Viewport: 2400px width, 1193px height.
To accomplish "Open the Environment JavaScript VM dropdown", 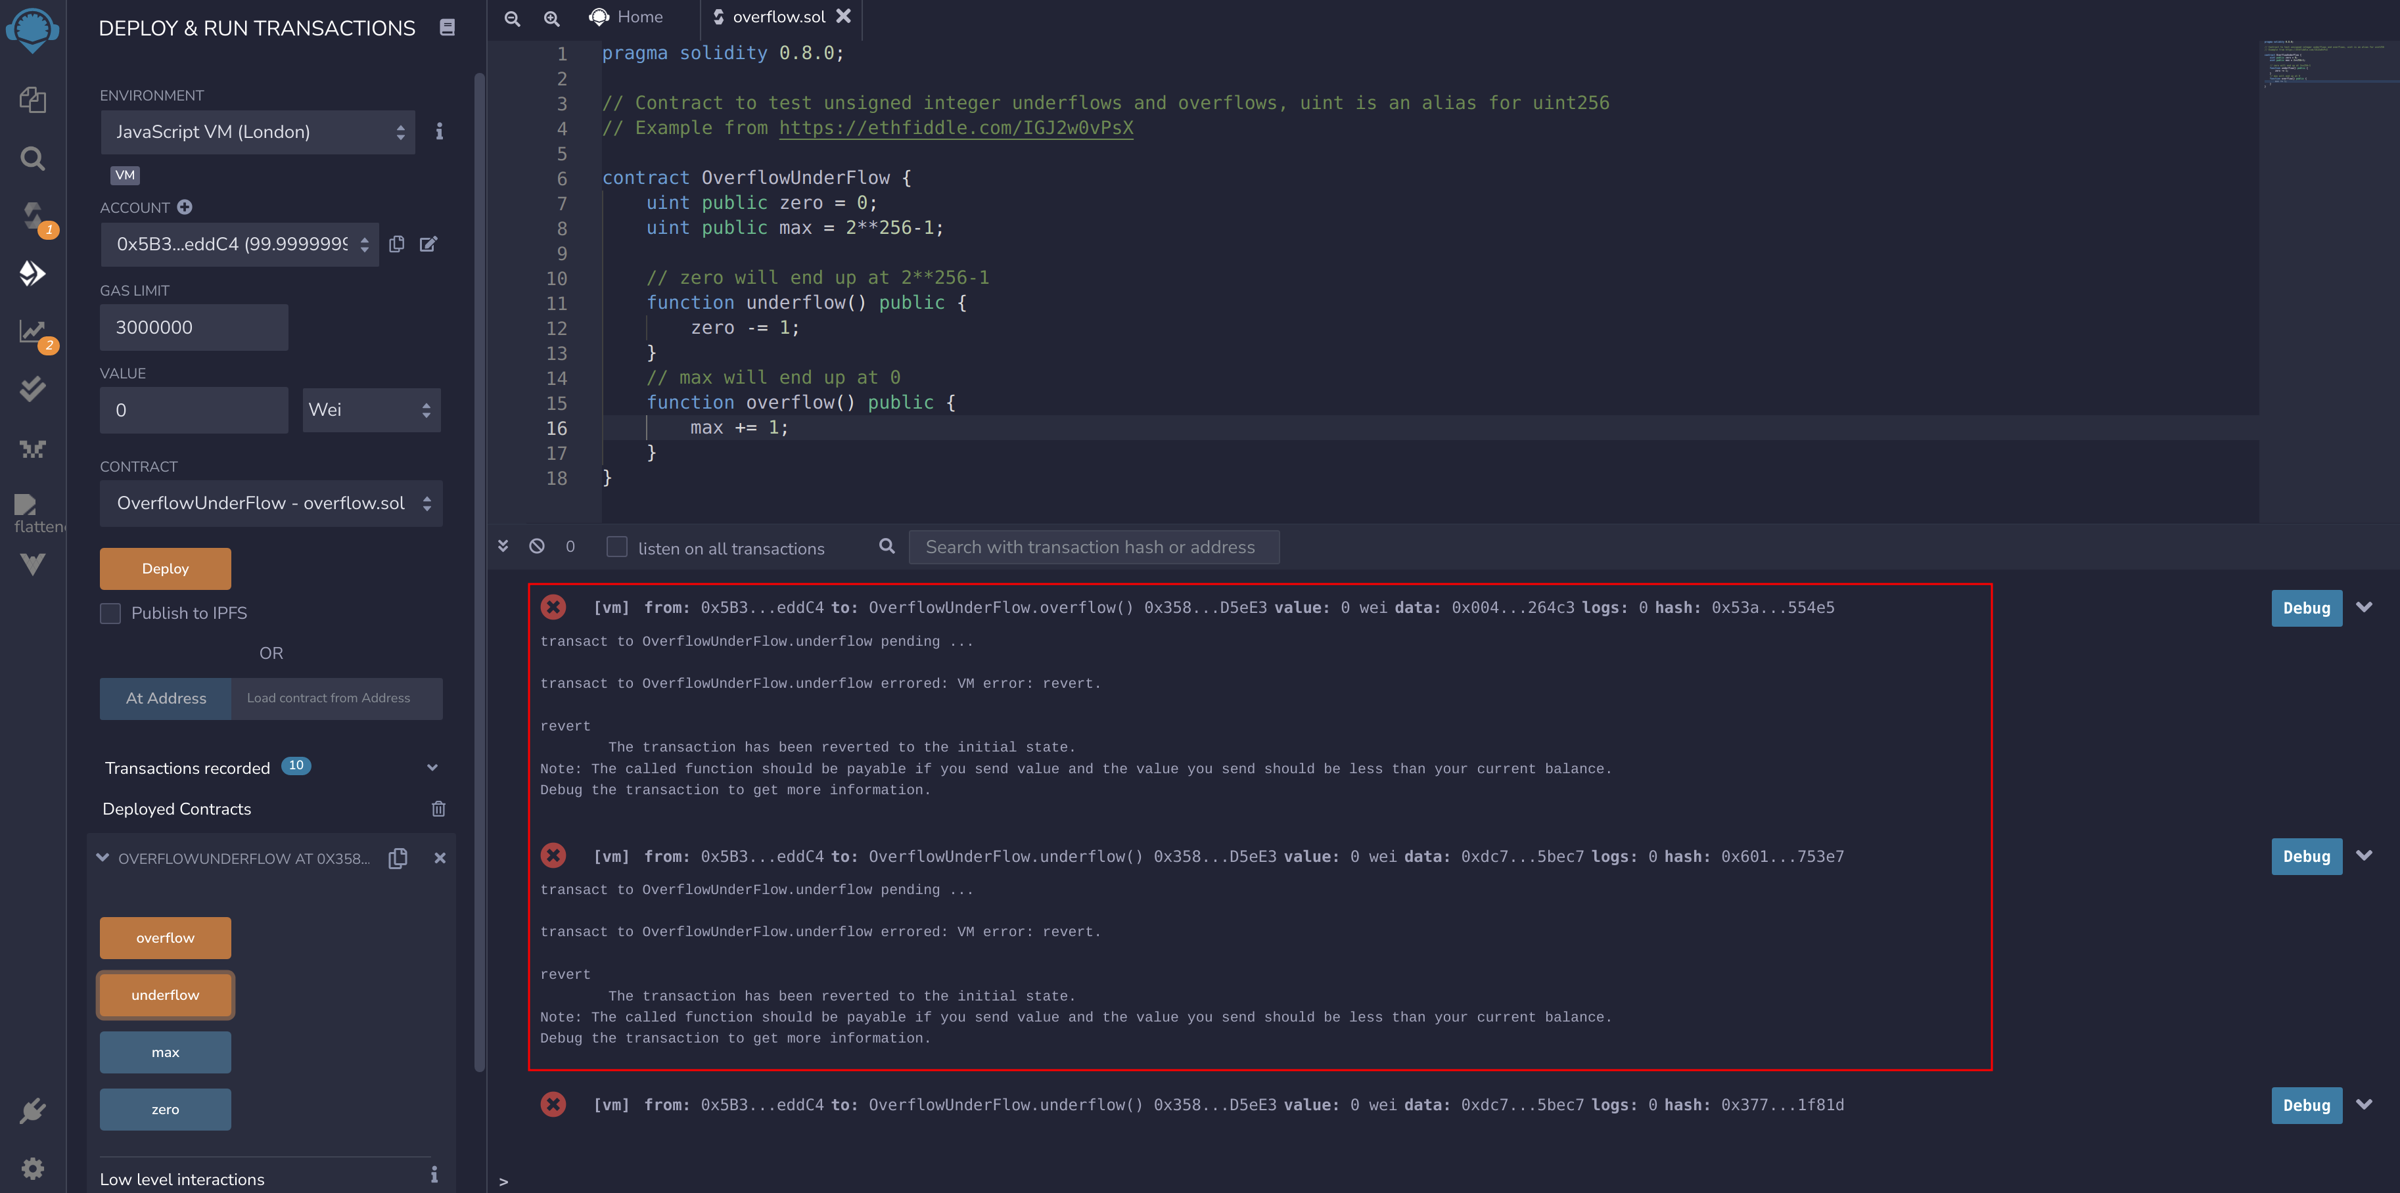I will (258, 132).
